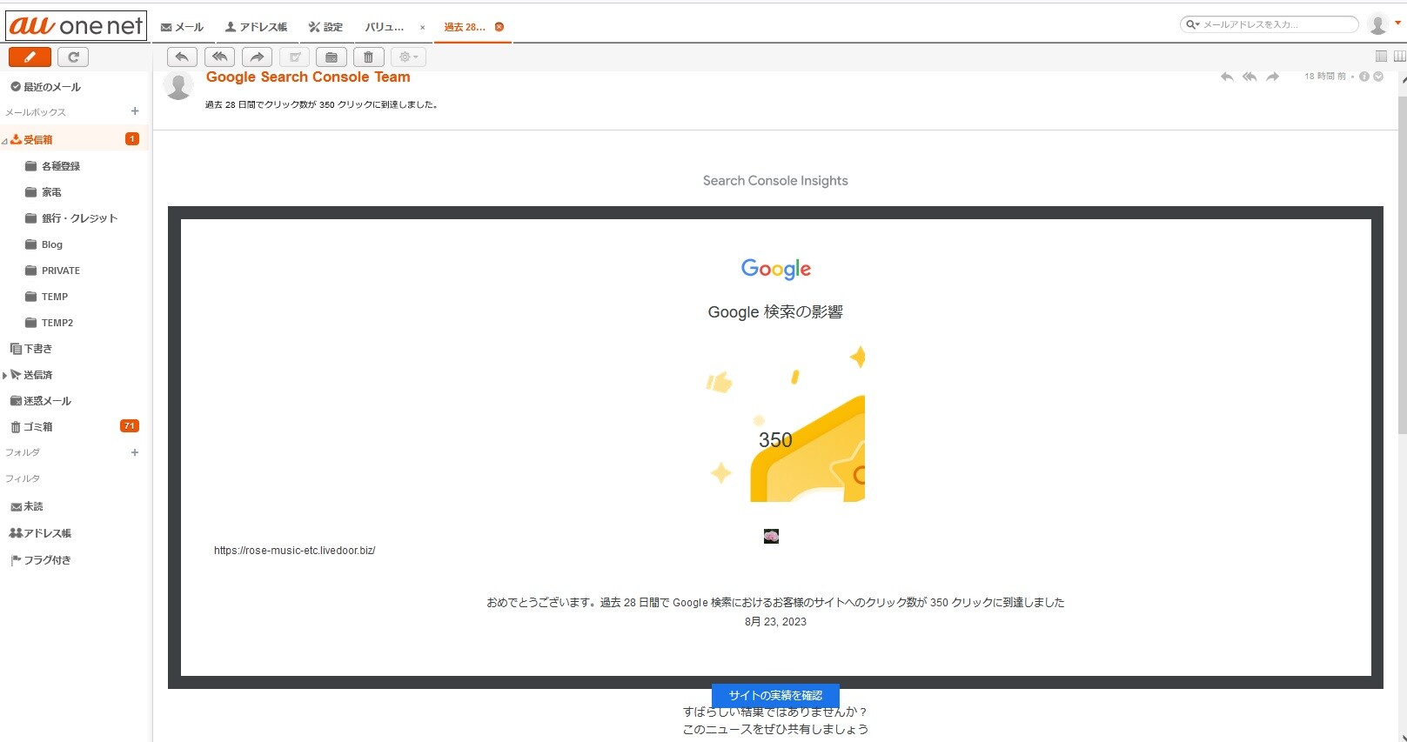Delete the message with the trash toolbar icon
The width and height of the screenshot is (1407, 742).
coord(369,57)
